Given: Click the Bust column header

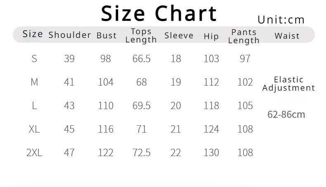Looking at the screenshot, I should point(106,35).
